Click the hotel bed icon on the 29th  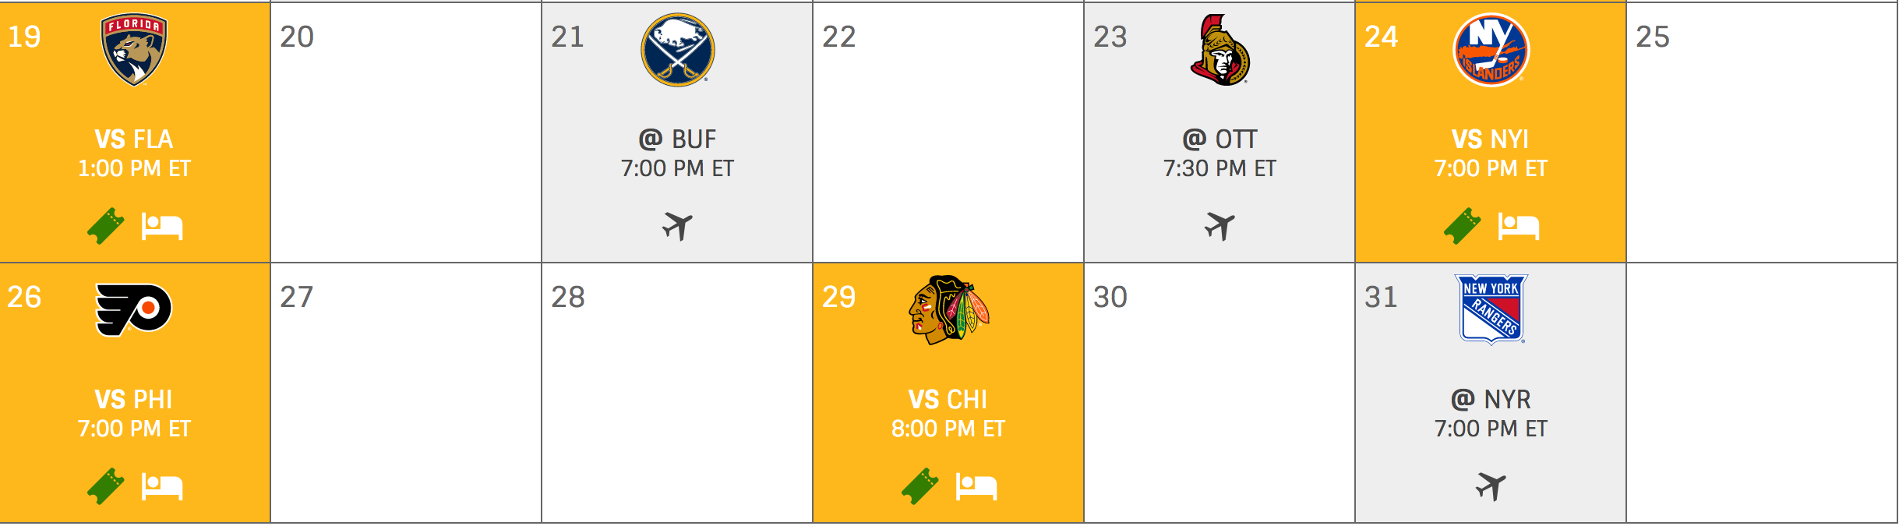pos(976,486)
